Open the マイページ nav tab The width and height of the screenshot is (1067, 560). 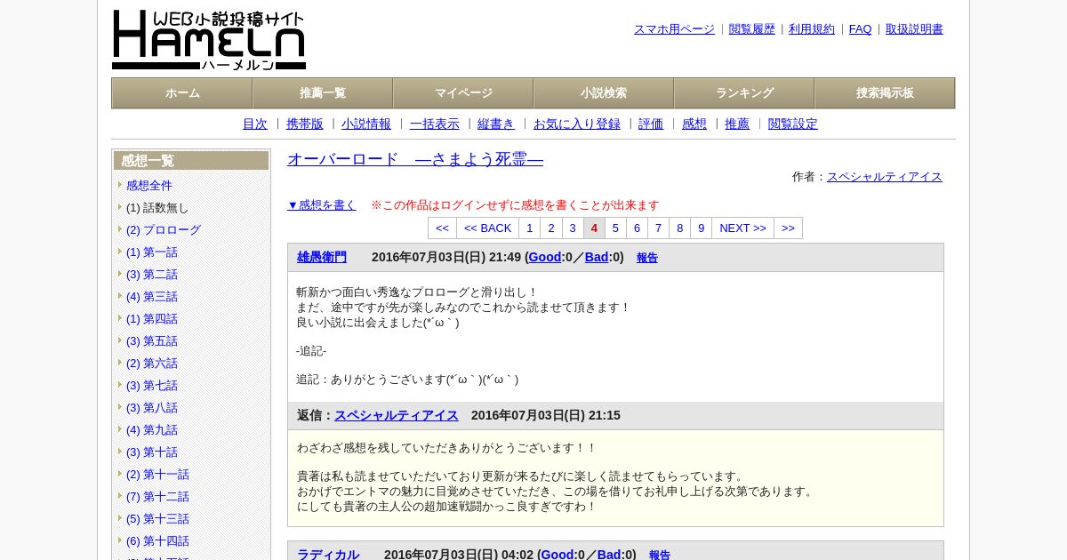(463, 93)
